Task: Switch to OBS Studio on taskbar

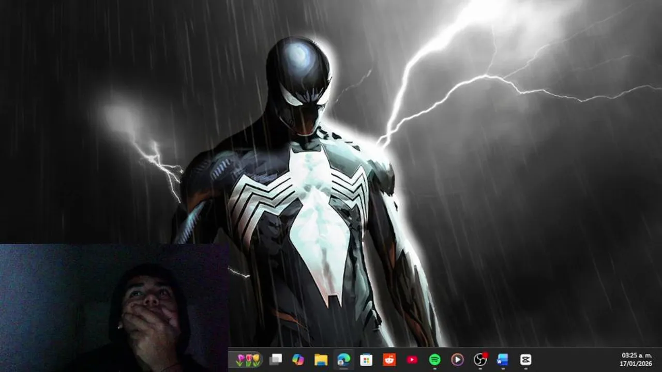Action: tap(480, 360)
